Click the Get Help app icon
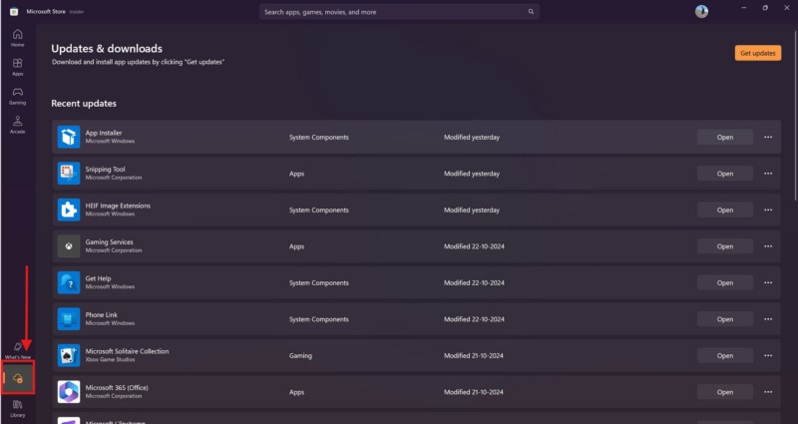 pyautogui.click(x=69, y=282)
